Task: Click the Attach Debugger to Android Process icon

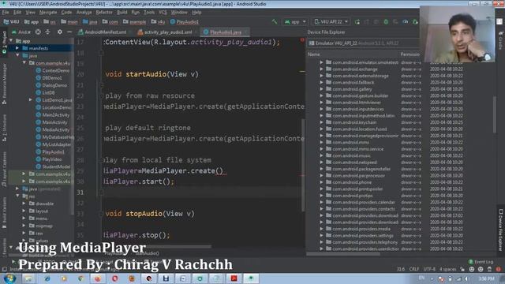Action: pos(415,22)
